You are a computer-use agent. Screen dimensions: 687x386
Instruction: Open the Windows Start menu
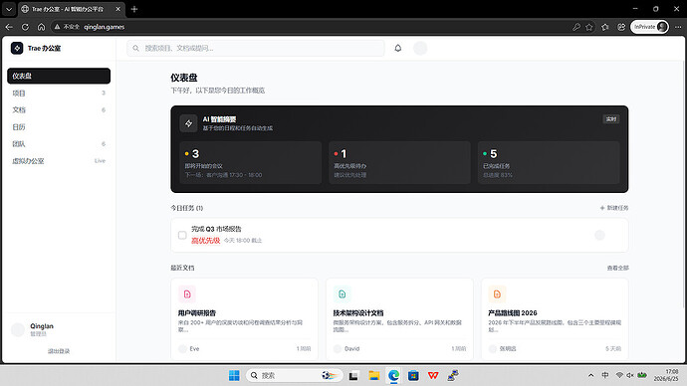[234, 375]
